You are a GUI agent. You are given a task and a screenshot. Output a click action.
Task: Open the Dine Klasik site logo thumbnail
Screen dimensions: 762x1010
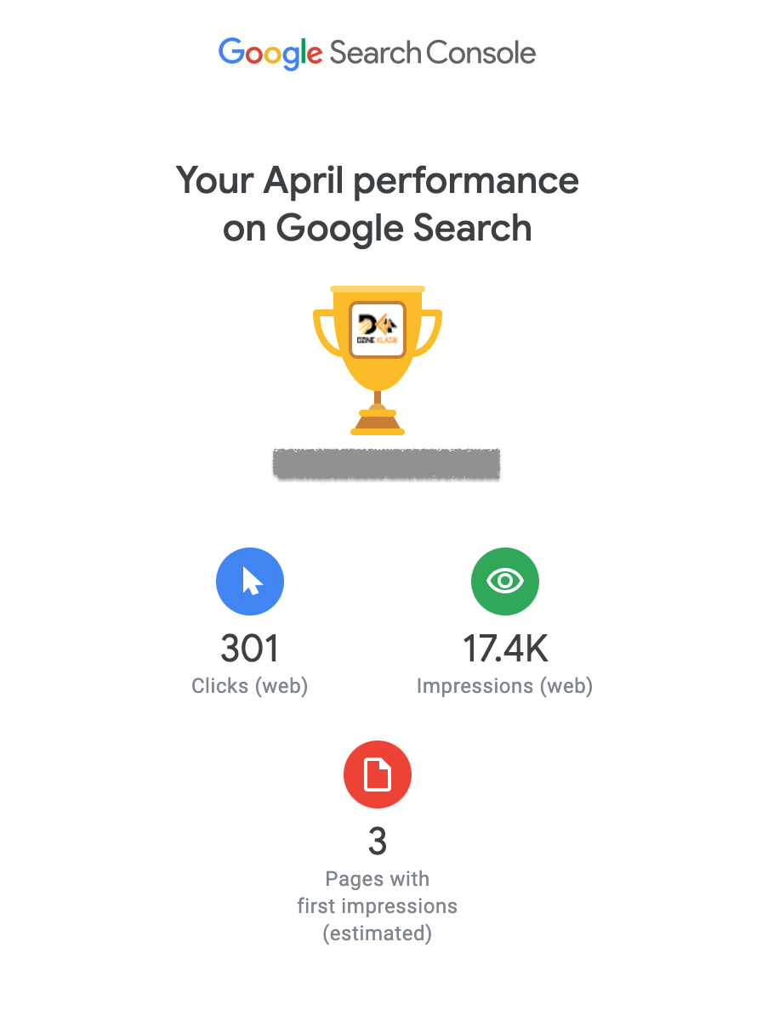pyautogui.click(x=378, y=330)
